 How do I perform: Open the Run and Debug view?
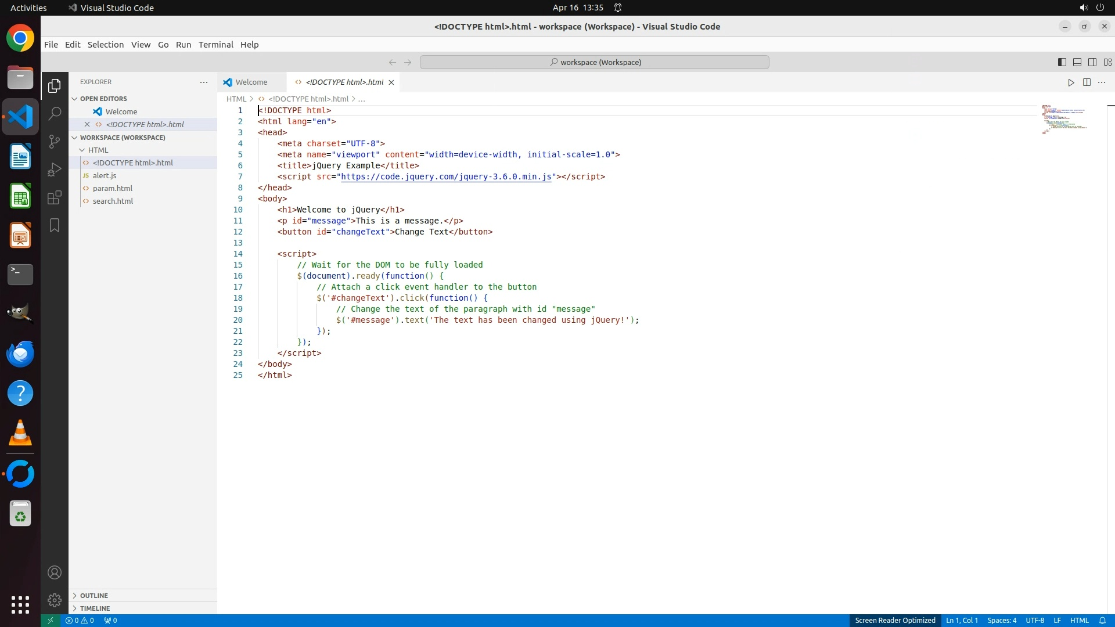tap(55, 170)
